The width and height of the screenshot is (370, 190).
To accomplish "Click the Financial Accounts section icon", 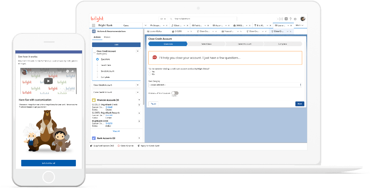I will [94, 100].
